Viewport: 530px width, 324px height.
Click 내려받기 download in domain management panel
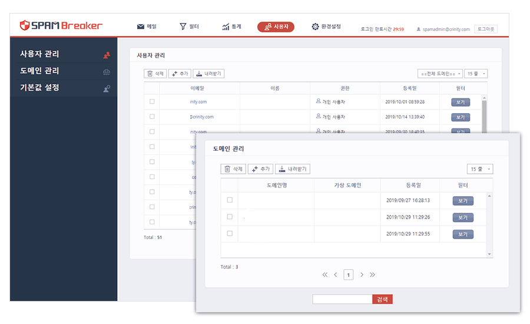point(292,168)
